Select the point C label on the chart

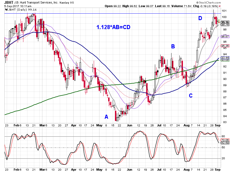pos(191,96)
